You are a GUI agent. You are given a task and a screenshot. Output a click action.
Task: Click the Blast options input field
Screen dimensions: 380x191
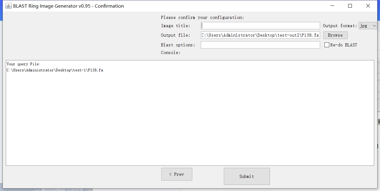pyautogui.click(x=260, y=45)
